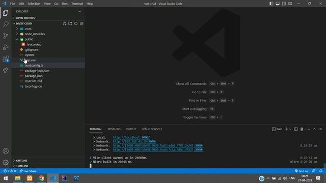Click New File icon in NUXT-CRUD header

(x=64, y=23)
